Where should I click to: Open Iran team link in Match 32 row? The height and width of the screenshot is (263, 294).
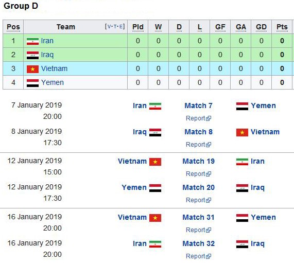(140, 243)
